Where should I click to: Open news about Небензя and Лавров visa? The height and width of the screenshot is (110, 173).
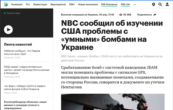click(x=22, y=52)
